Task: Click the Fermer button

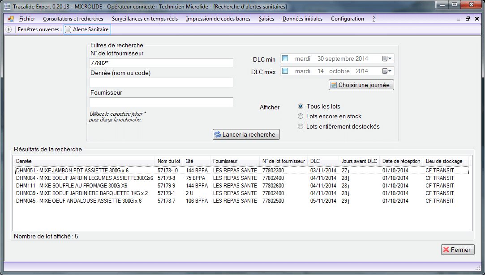Action: 458,250
